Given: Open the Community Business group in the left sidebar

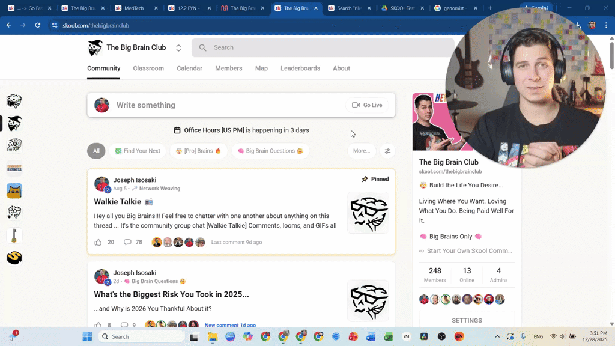Looking at the screenshot, I should [14, 168].
